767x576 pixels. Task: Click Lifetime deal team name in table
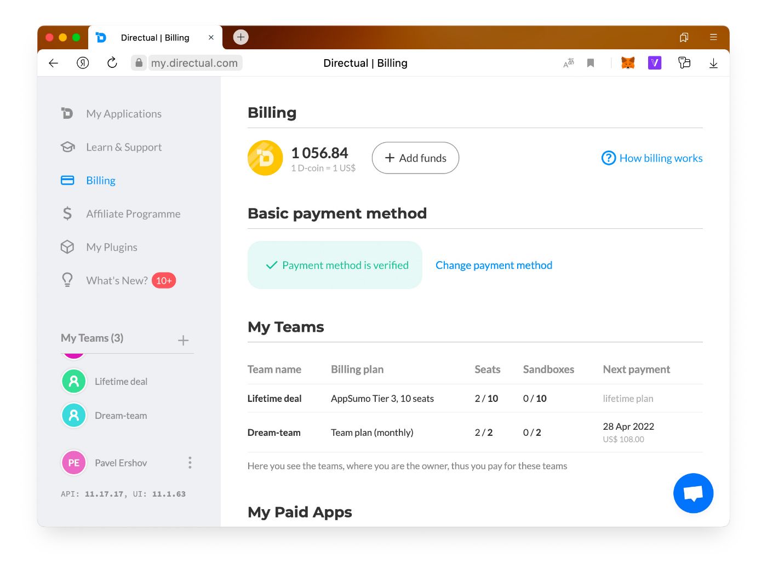[x=274, y=399]
